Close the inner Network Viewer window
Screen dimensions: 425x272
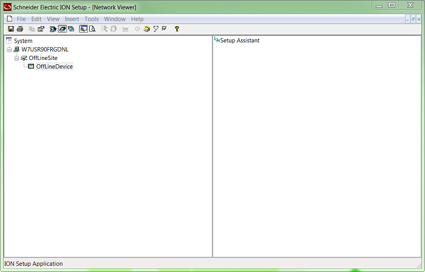419,19
